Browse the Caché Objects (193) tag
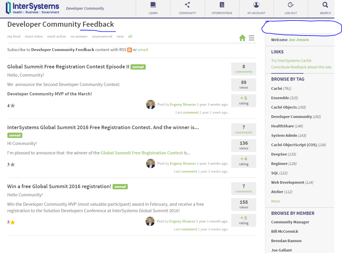This screenshot has width=342, height=253. tap(288, 107)
